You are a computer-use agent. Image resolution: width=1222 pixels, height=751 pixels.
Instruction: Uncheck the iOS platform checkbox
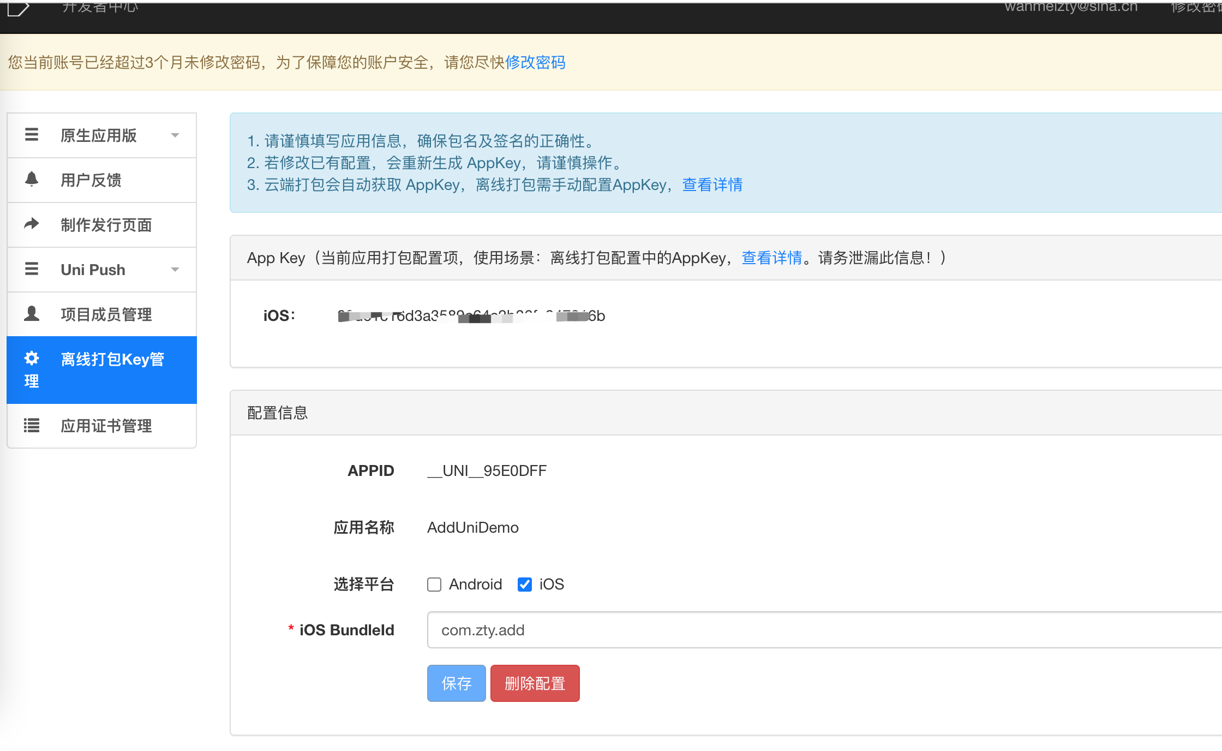(525, 585)
